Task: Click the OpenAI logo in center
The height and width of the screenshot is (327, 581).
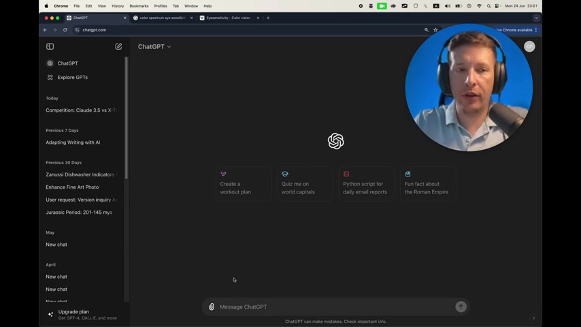Action: click(x=335, y=141)
